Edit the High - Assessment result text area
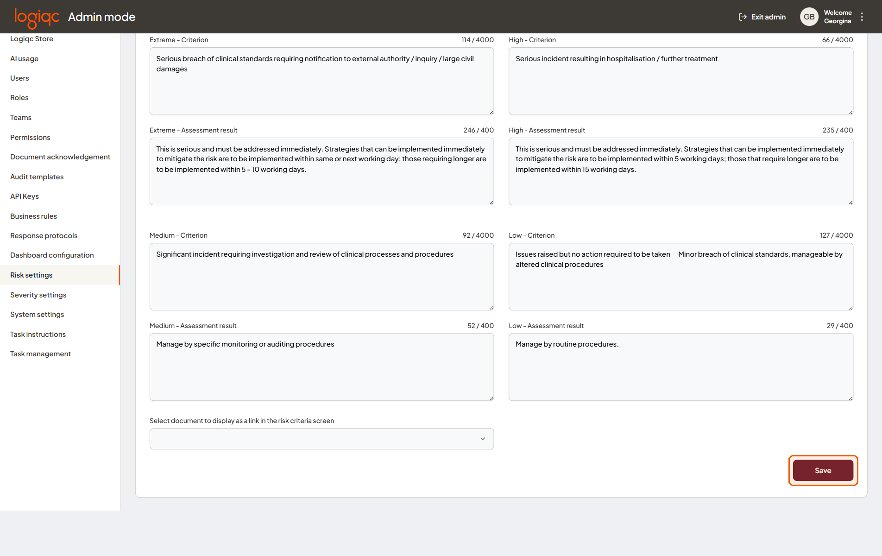Image resolution: width=882 pixels, height=556 pixels. tap(681, 171)
